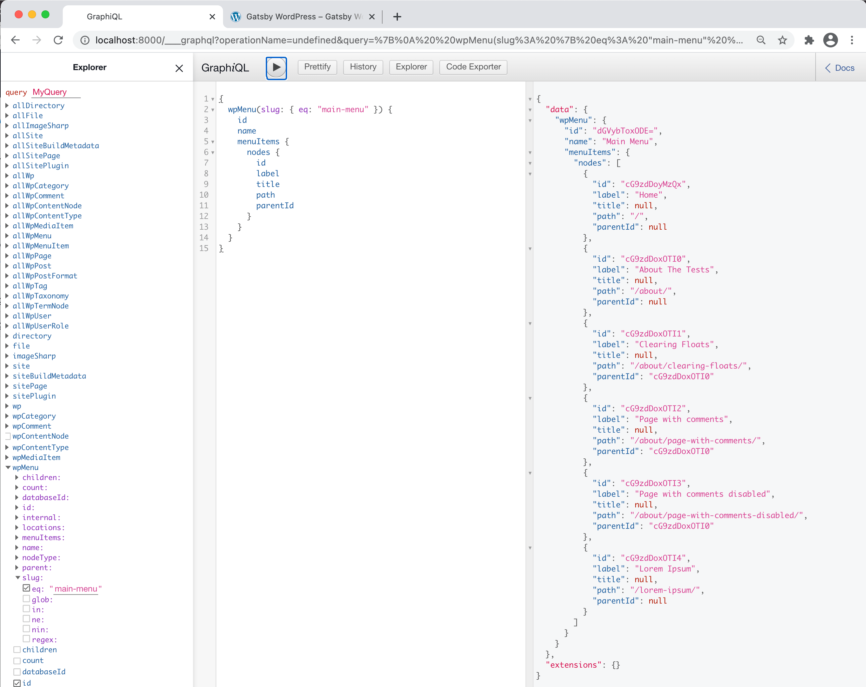Viewport: 866px width, 687px height.
Task: Click the WordPress favicon on second tab
Action: pos(236,16)
